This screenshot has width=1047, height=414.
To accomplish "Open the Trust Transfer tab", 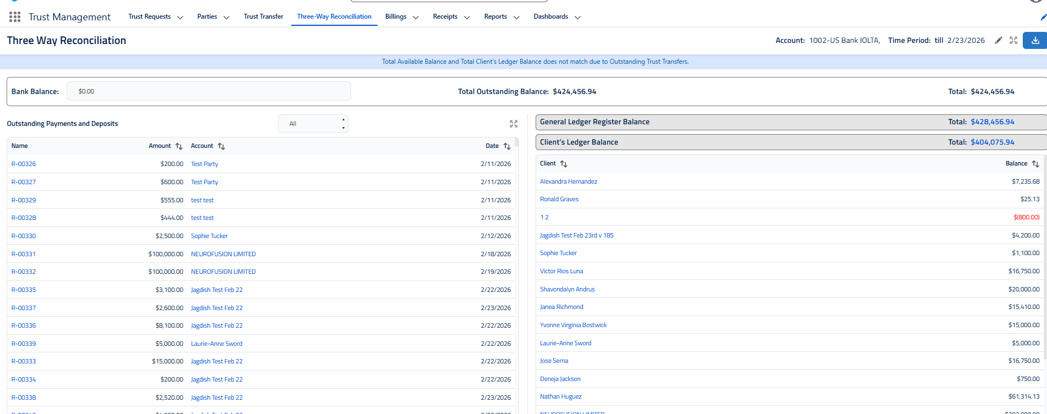I will point(263,16).
